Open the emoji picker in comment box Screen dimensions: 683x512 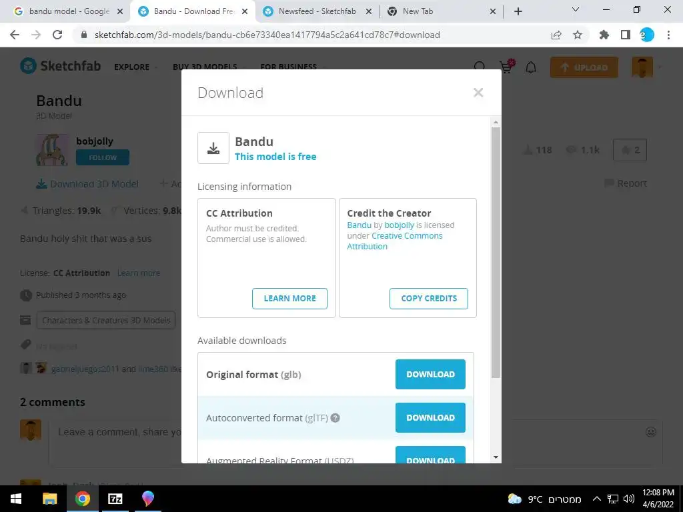651,432
